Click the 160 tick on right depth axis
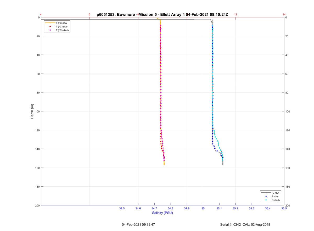The image size is (314, 231). pyautogui.click(x=288, y=168)
